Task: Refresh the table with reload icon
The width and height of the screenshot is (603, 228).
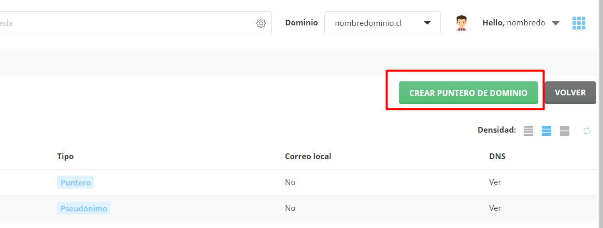Action: [586, 131]
